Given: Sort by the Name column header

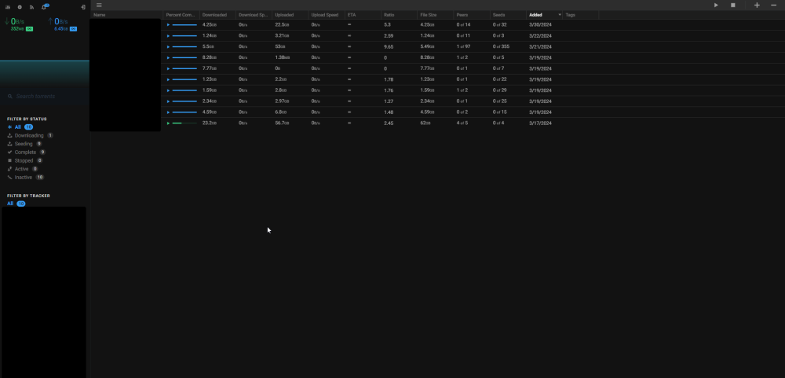Looking at the screenshot, I should point(126,15).
